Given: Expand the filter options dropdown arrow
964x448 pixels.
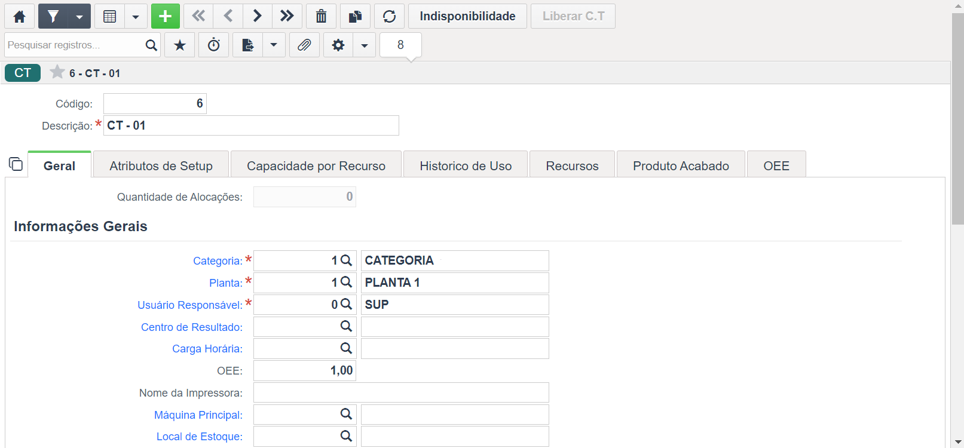Looking at the screenshot, I should point(79,16).
